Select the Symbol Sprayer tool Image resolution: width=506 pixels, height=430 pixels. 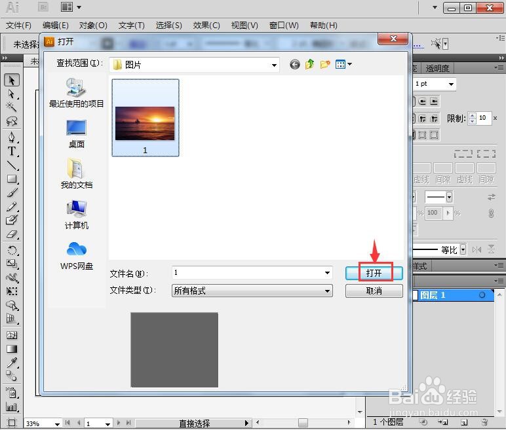click(x=12, y=393)
